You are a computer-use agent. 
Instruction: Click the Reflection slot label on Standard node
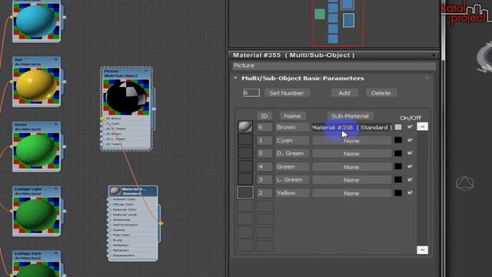point(121,245)
